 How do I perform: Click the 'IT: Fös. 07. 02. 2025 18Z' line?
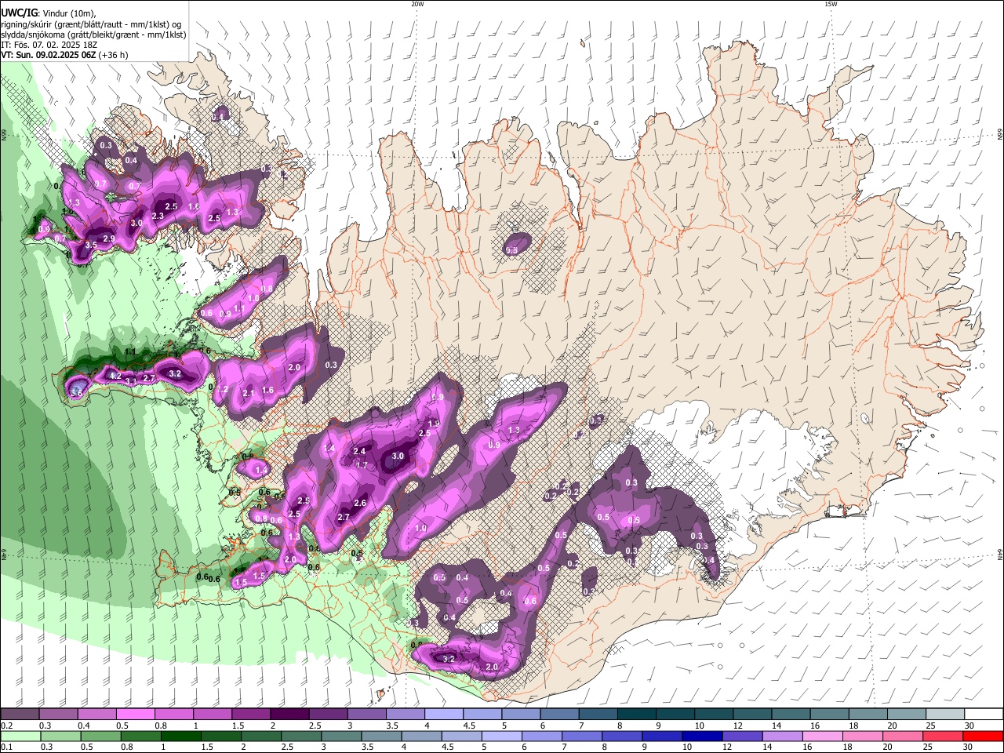coord(49,45)
